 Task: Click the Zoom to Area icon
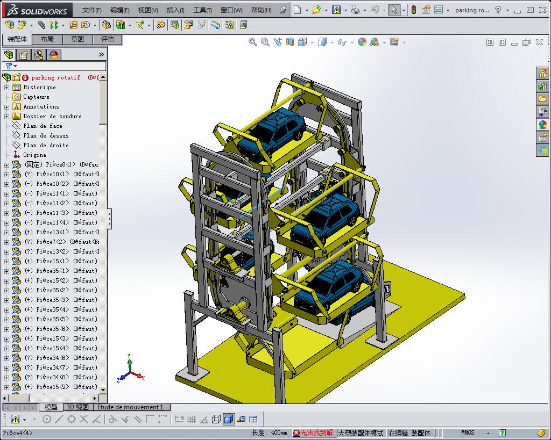[x=265, y=42]
